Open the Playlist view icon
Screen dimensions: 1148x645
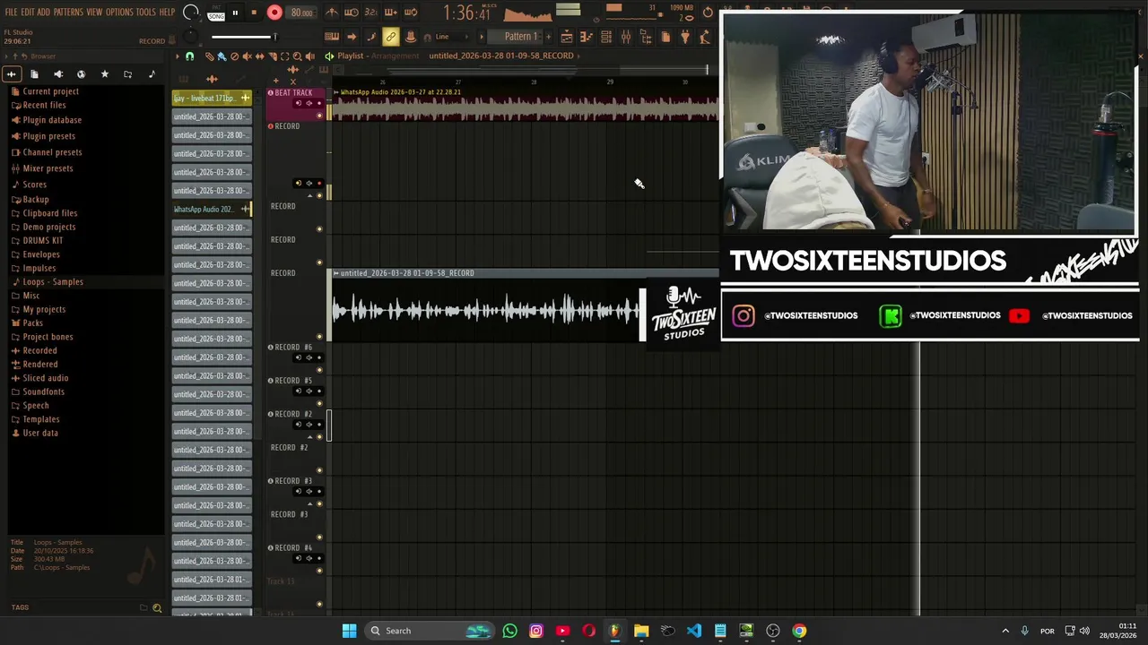click(567, 37)
